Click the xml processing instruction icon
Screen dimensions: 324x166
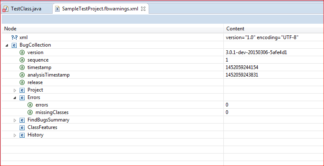pos(15,37)
